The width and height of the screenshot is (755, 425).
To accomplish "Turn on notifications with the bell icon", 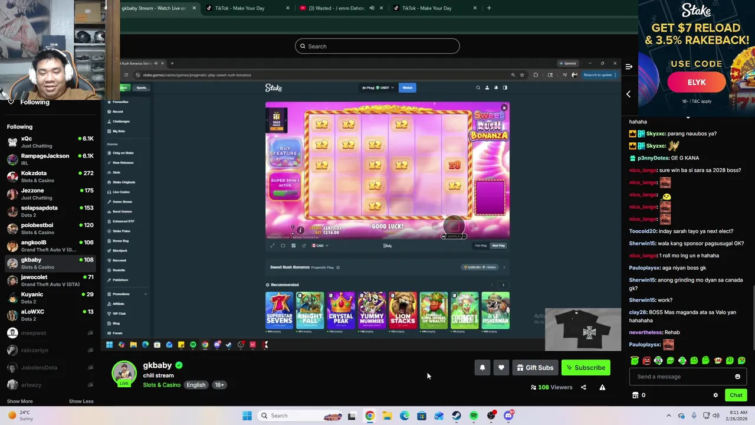I will [482, 368].
